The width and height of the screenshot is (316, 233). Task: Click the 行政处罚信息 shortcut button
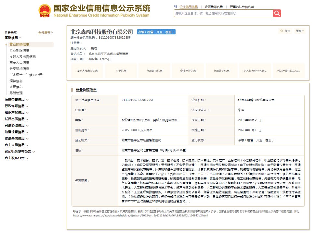pos(221,71)
